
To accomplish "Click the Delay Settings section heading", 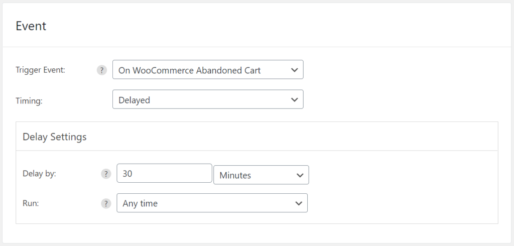I will click(54, 137).
